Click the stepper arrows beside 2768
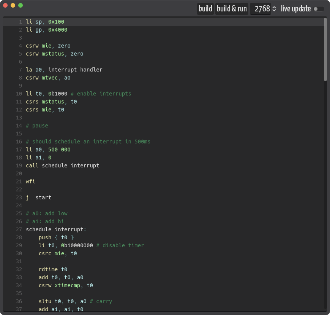Image resolution: width=330 pixels, height=315 pixels. pyautogui.click(x=274, y=9)
